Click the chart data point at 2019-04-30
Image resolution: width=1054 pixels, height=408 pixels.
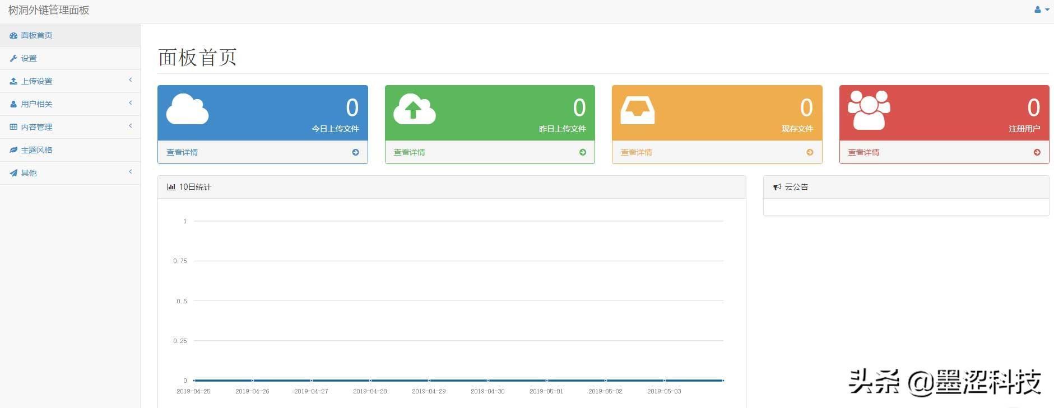click(x=488, y=381)
